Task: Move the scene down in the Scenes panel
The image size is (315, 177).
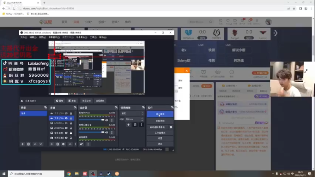Action: coord(41,144)
